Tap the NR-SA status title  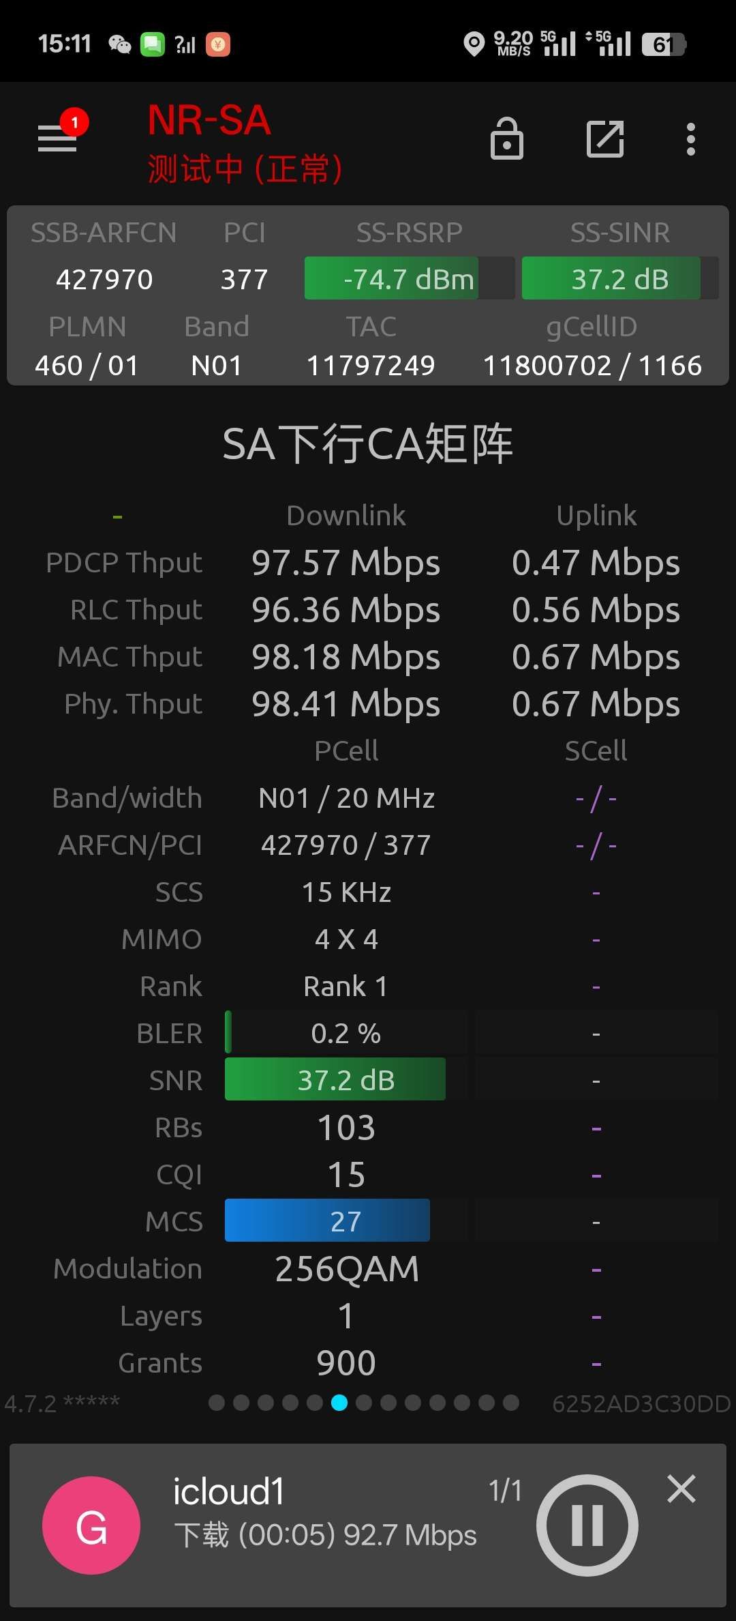pyautogui.click(x=210, y=120)
